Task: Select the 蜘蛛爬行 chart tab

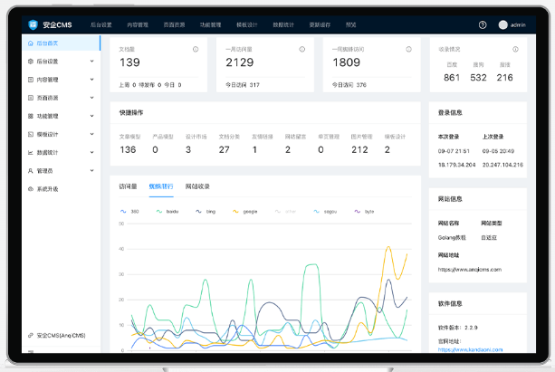Action: click(x=161, y=186)
